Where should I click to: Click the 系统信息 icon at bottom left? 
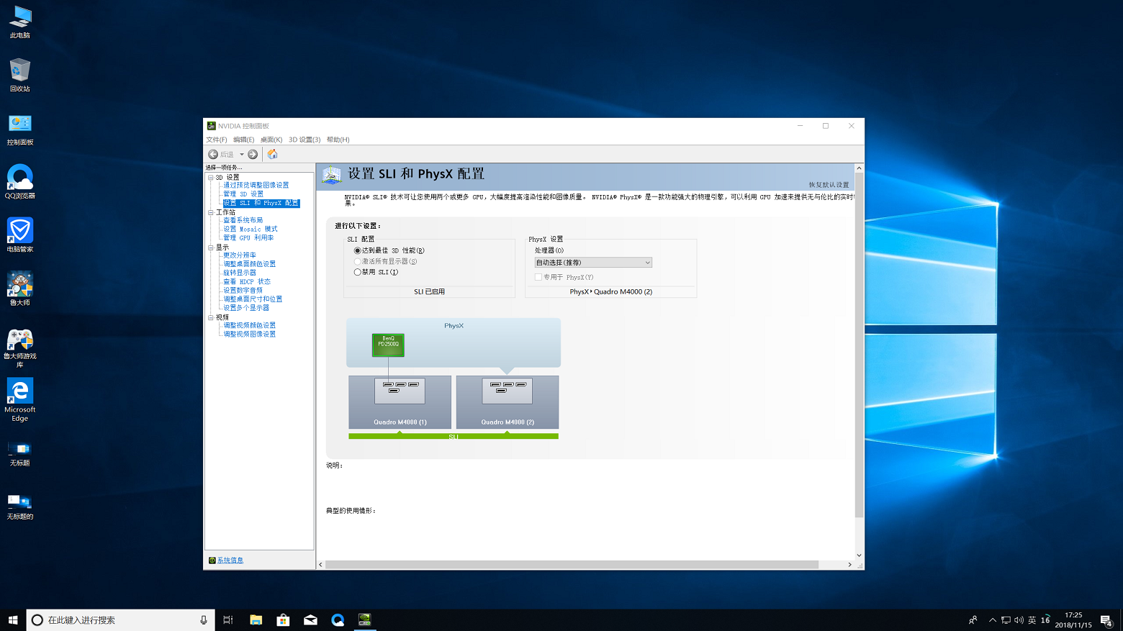click(212, 560)
